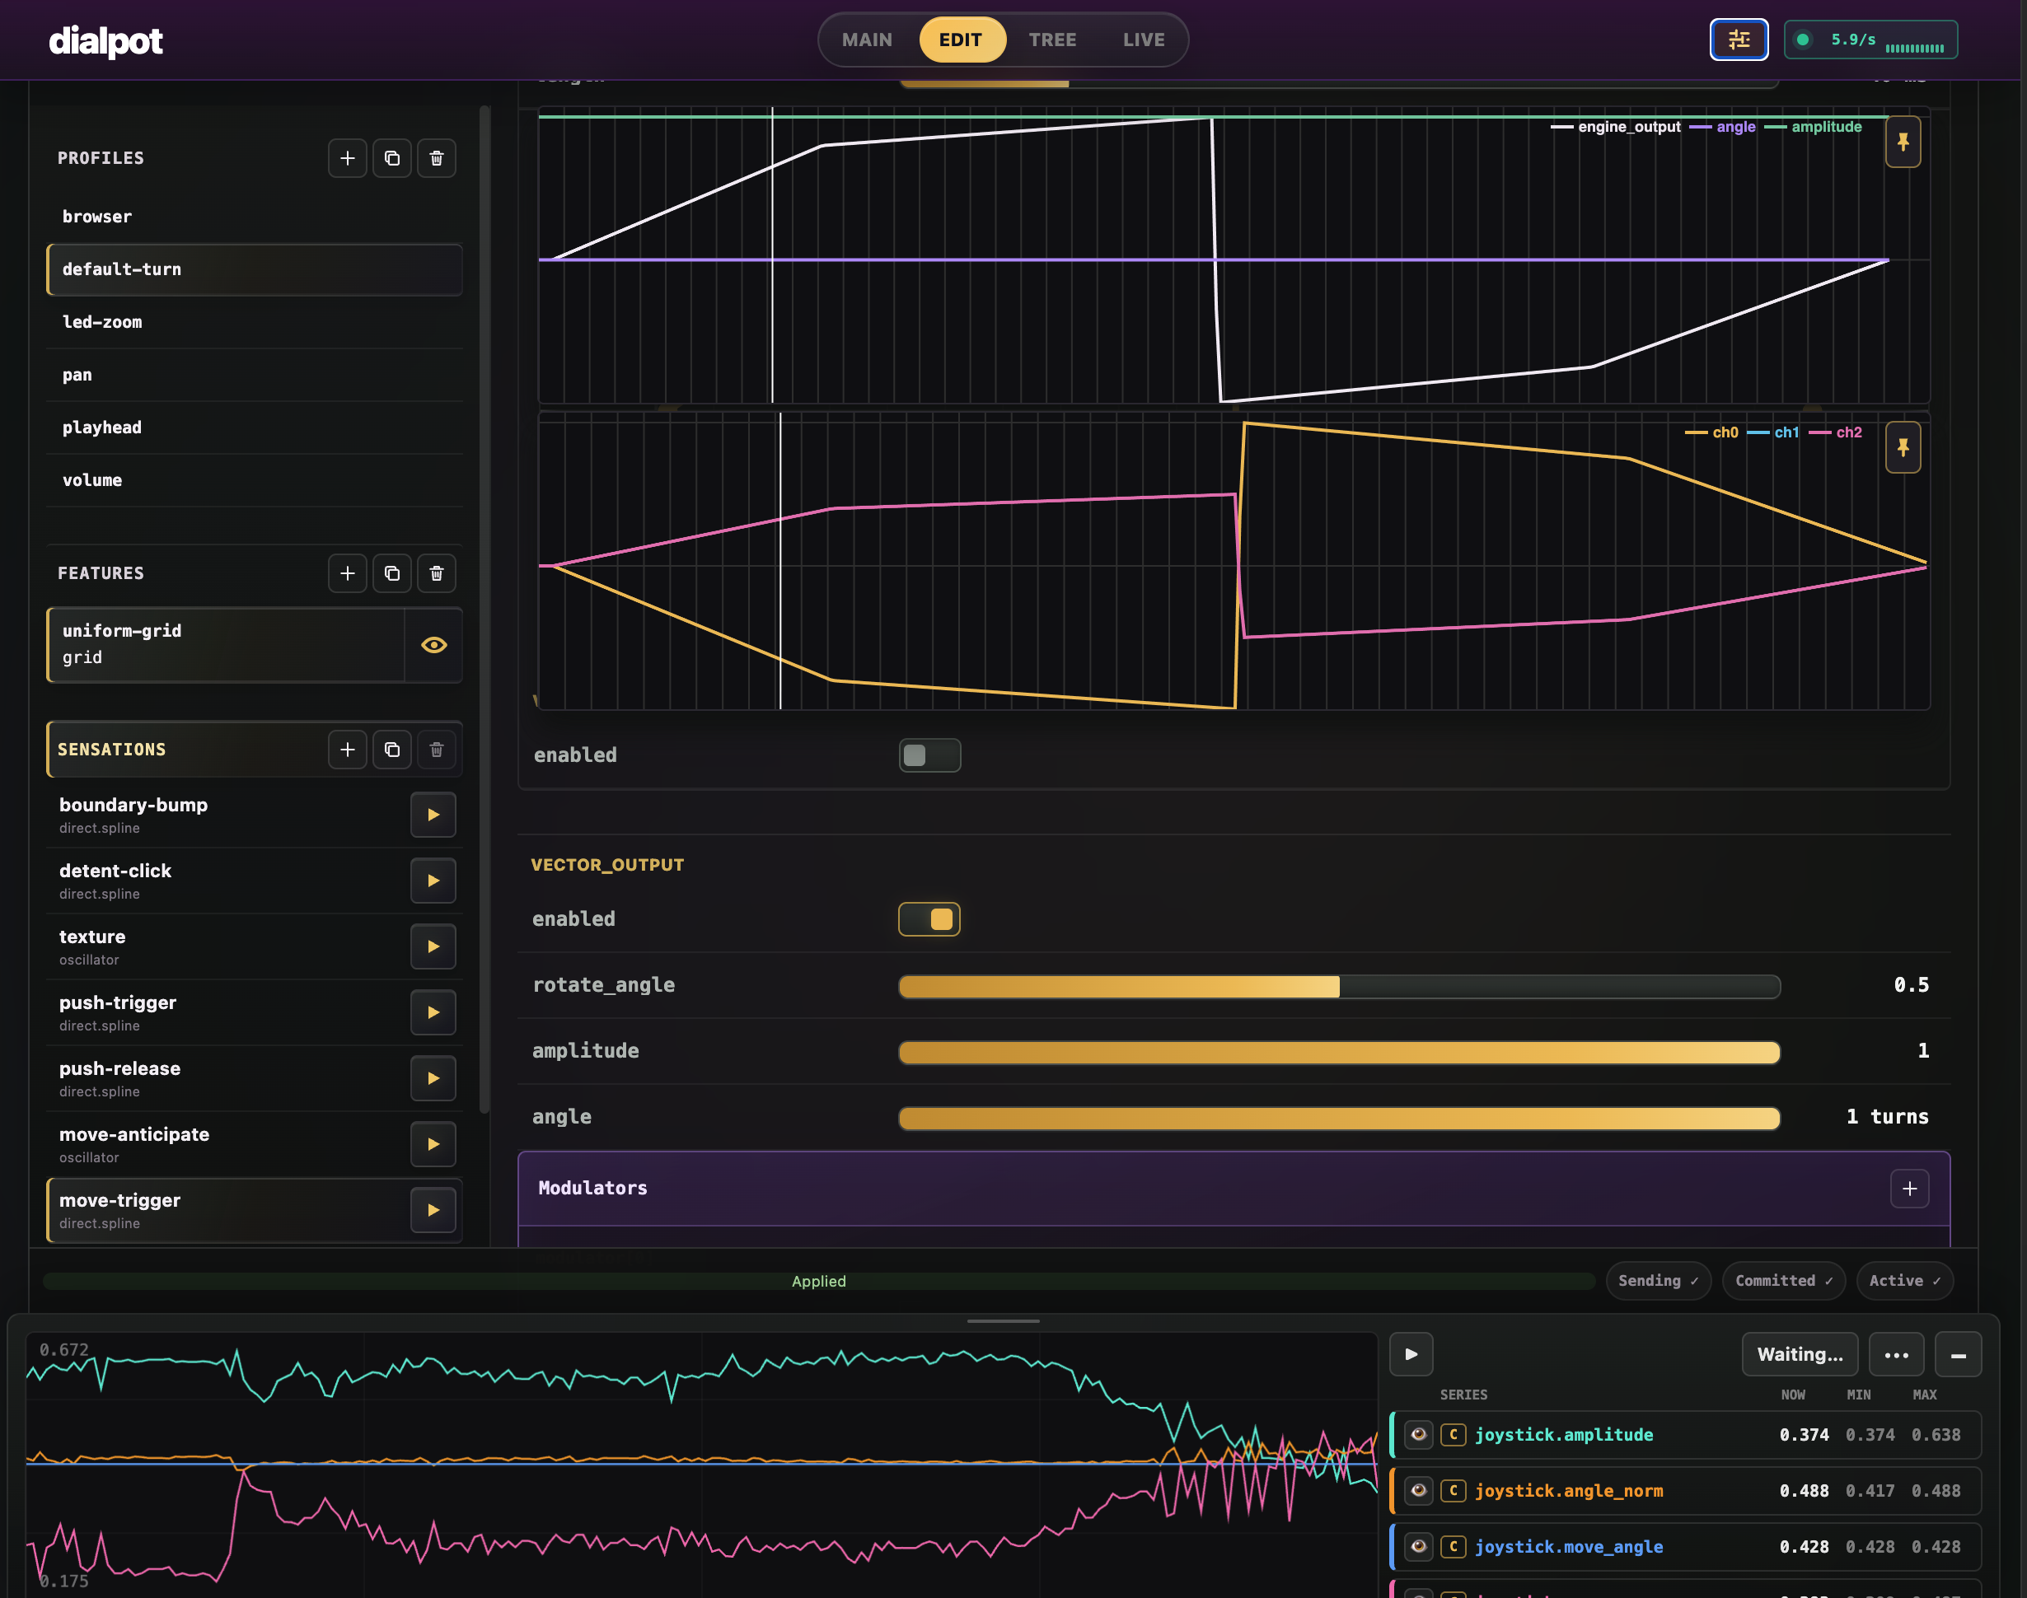Add a new sensation

click(347, 750)
